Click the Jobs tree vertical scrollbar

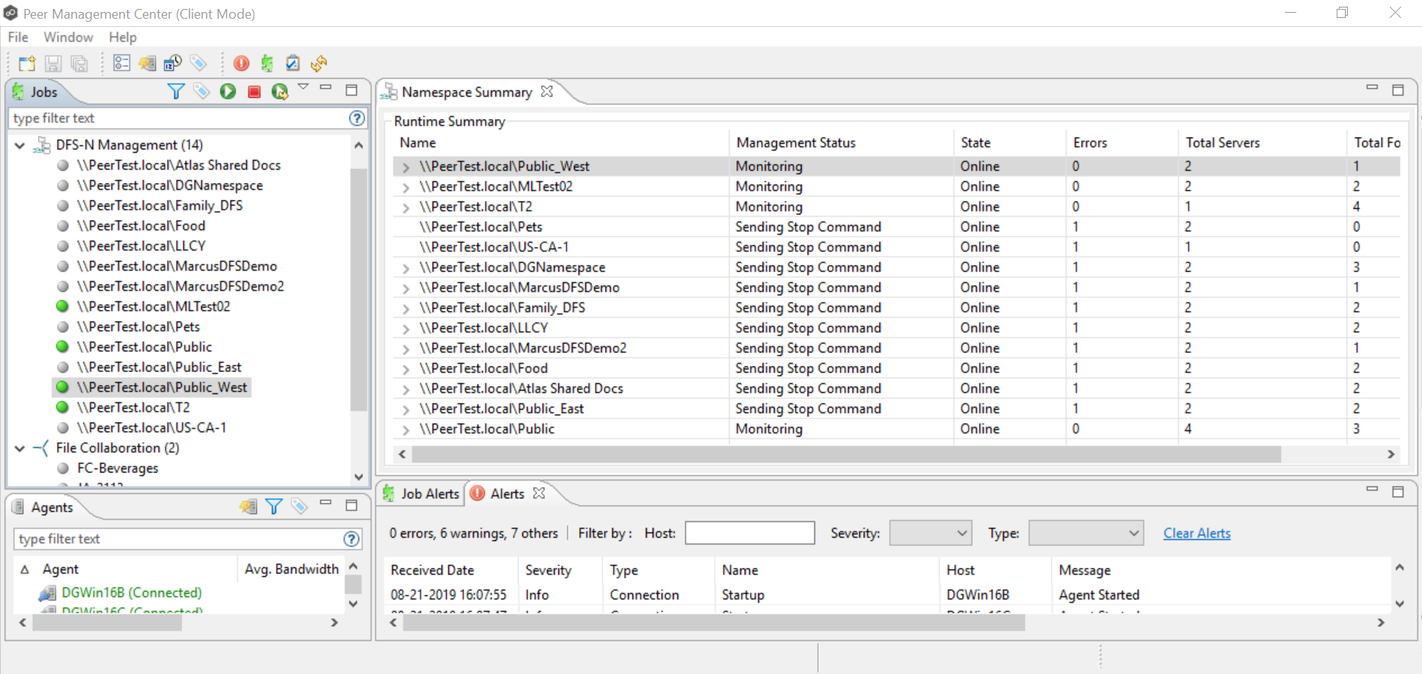tap(358, 290)
